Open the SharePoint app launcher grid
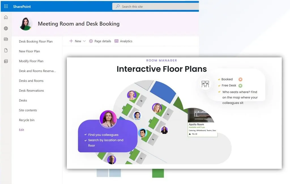Screen dimensions: 290x184 6,7
